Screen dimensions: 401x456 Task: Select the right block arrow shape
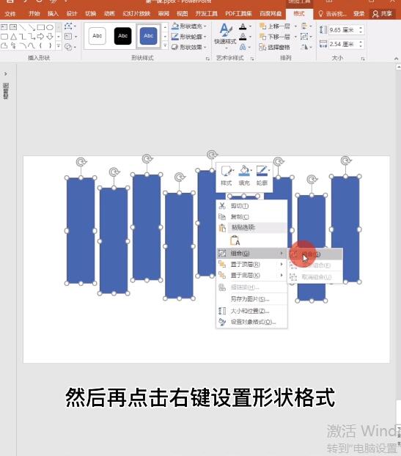click(41, 37)
